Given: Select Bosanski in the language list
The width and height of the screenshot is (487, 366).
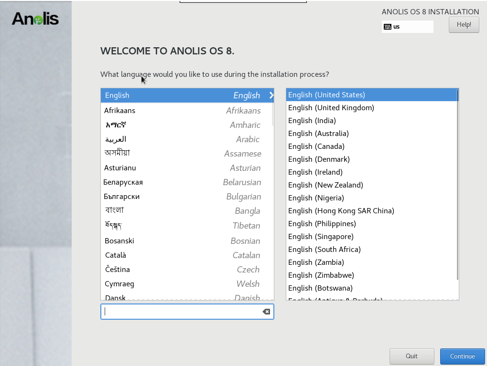Looking at the screenshot, I should pyautogui.click(x=187, y=241).
